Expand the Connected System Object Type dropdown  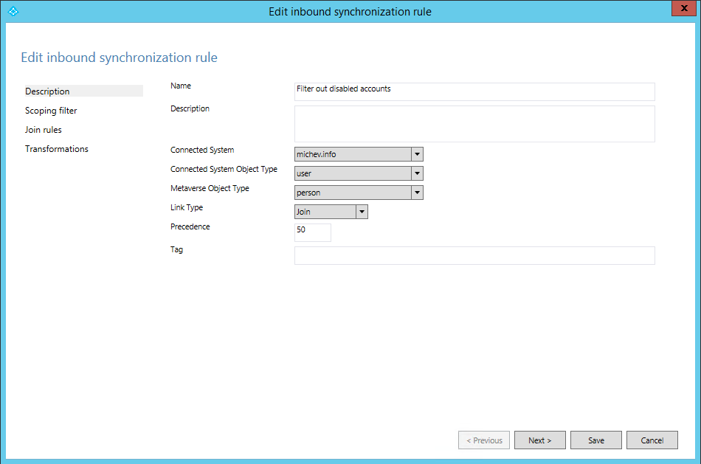417,173
